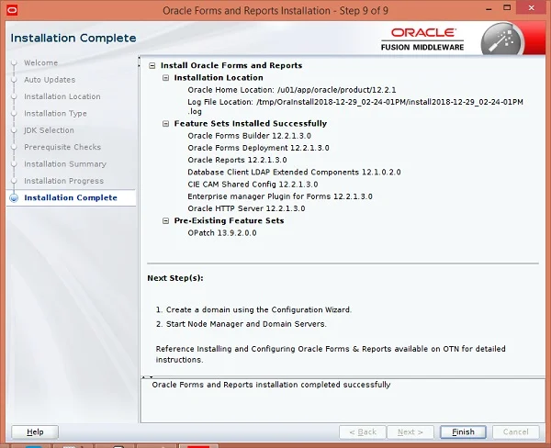Select Oracle Reports 12.2.1.3.0 entry
This screenshot has height=448, width=551.
pyautogui.click(x=237, y=160)
